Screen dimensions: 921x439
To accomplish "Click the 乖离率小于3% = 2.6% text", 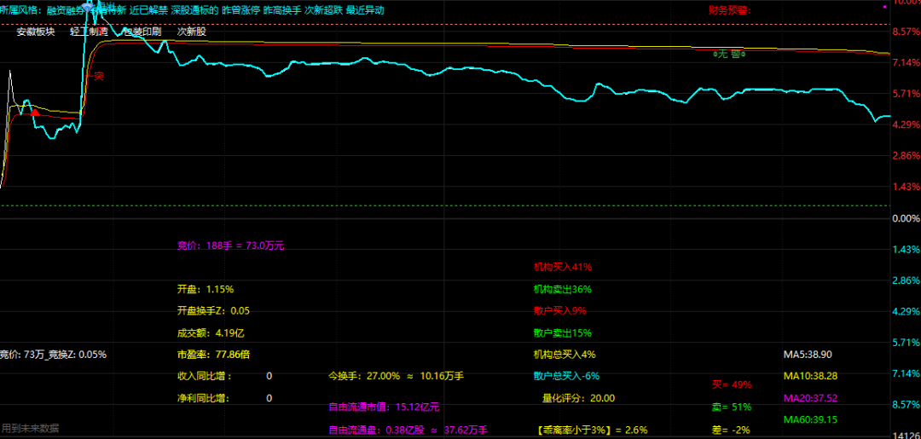I will (592, 430).
